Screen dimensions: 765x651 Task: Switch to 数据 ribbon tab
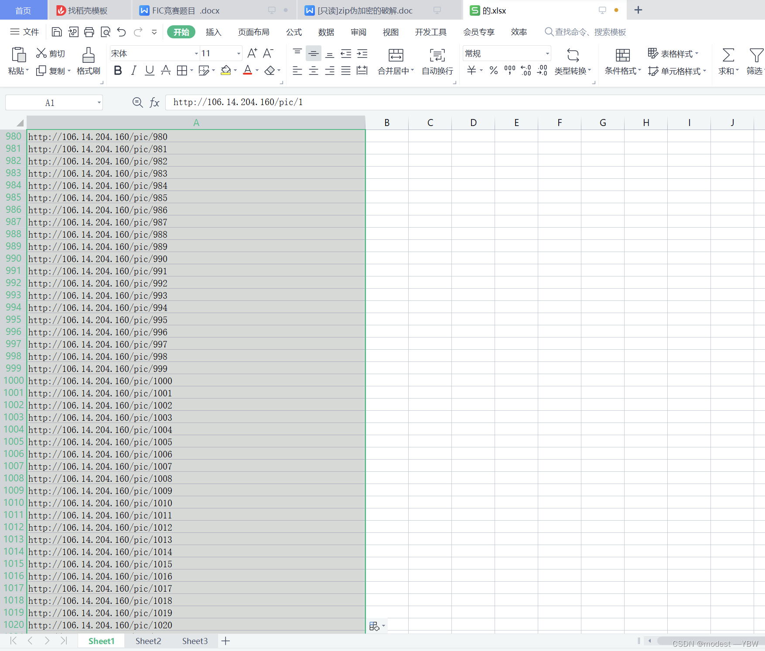(326, 32)
